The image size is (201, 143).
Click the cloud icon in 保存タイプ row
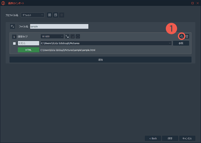pyautogui.click(x=78, y=36)
